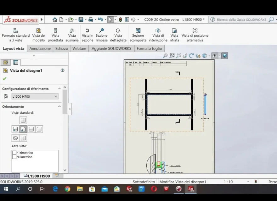This screenshot has height=201, width=277.
Task: Choose the Vista proiettata tool
Action: coord(55,35)
